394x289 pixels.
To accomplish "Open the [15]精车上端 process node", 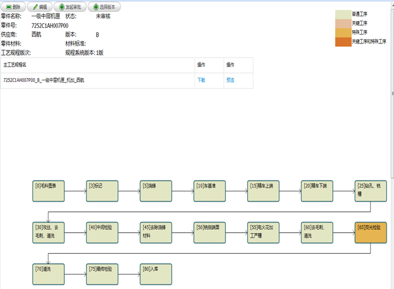I will tap(263, 191).
